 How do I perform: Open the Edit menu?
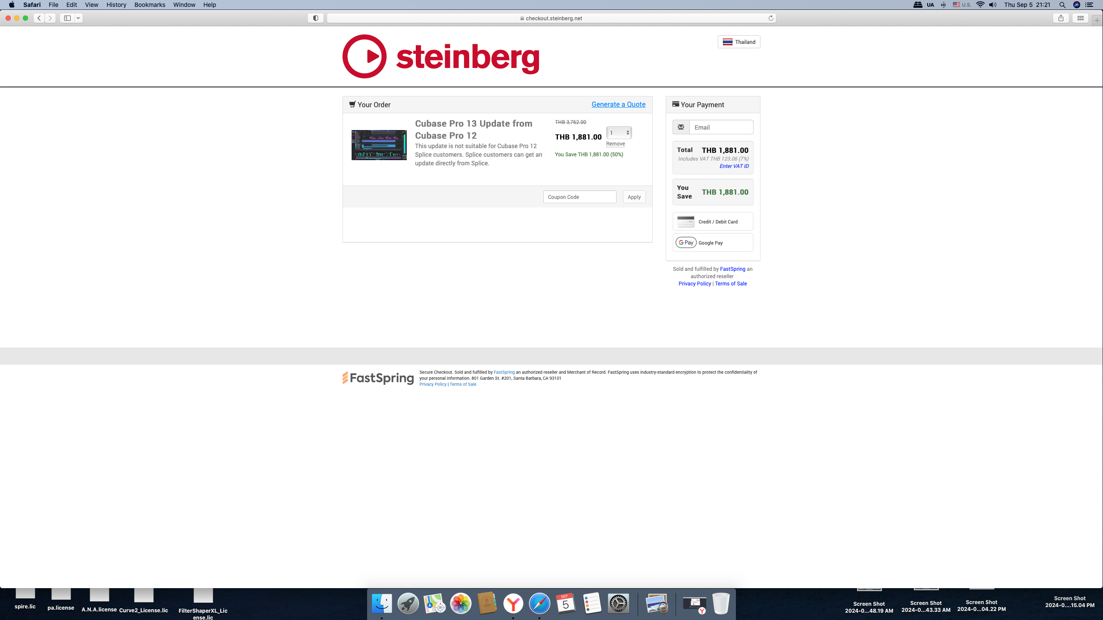[x=72, y=5]
